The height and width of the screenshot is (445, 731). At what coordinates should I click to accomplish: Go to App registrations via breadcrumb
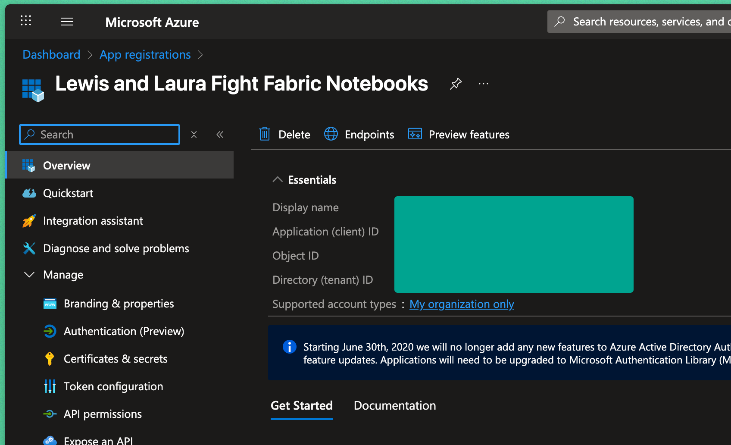point(145,55)
